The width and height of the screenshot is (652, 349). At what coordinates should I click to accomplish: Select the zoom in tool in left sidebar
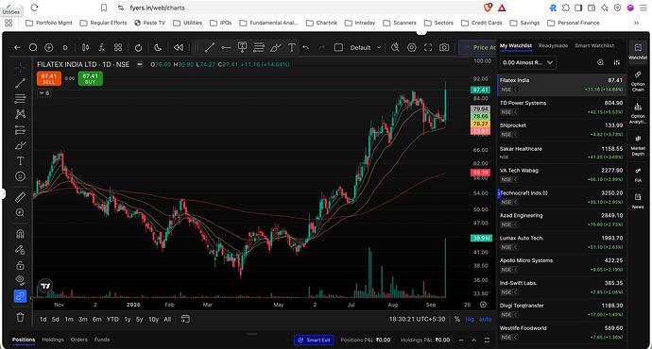[x=20, y=212]
